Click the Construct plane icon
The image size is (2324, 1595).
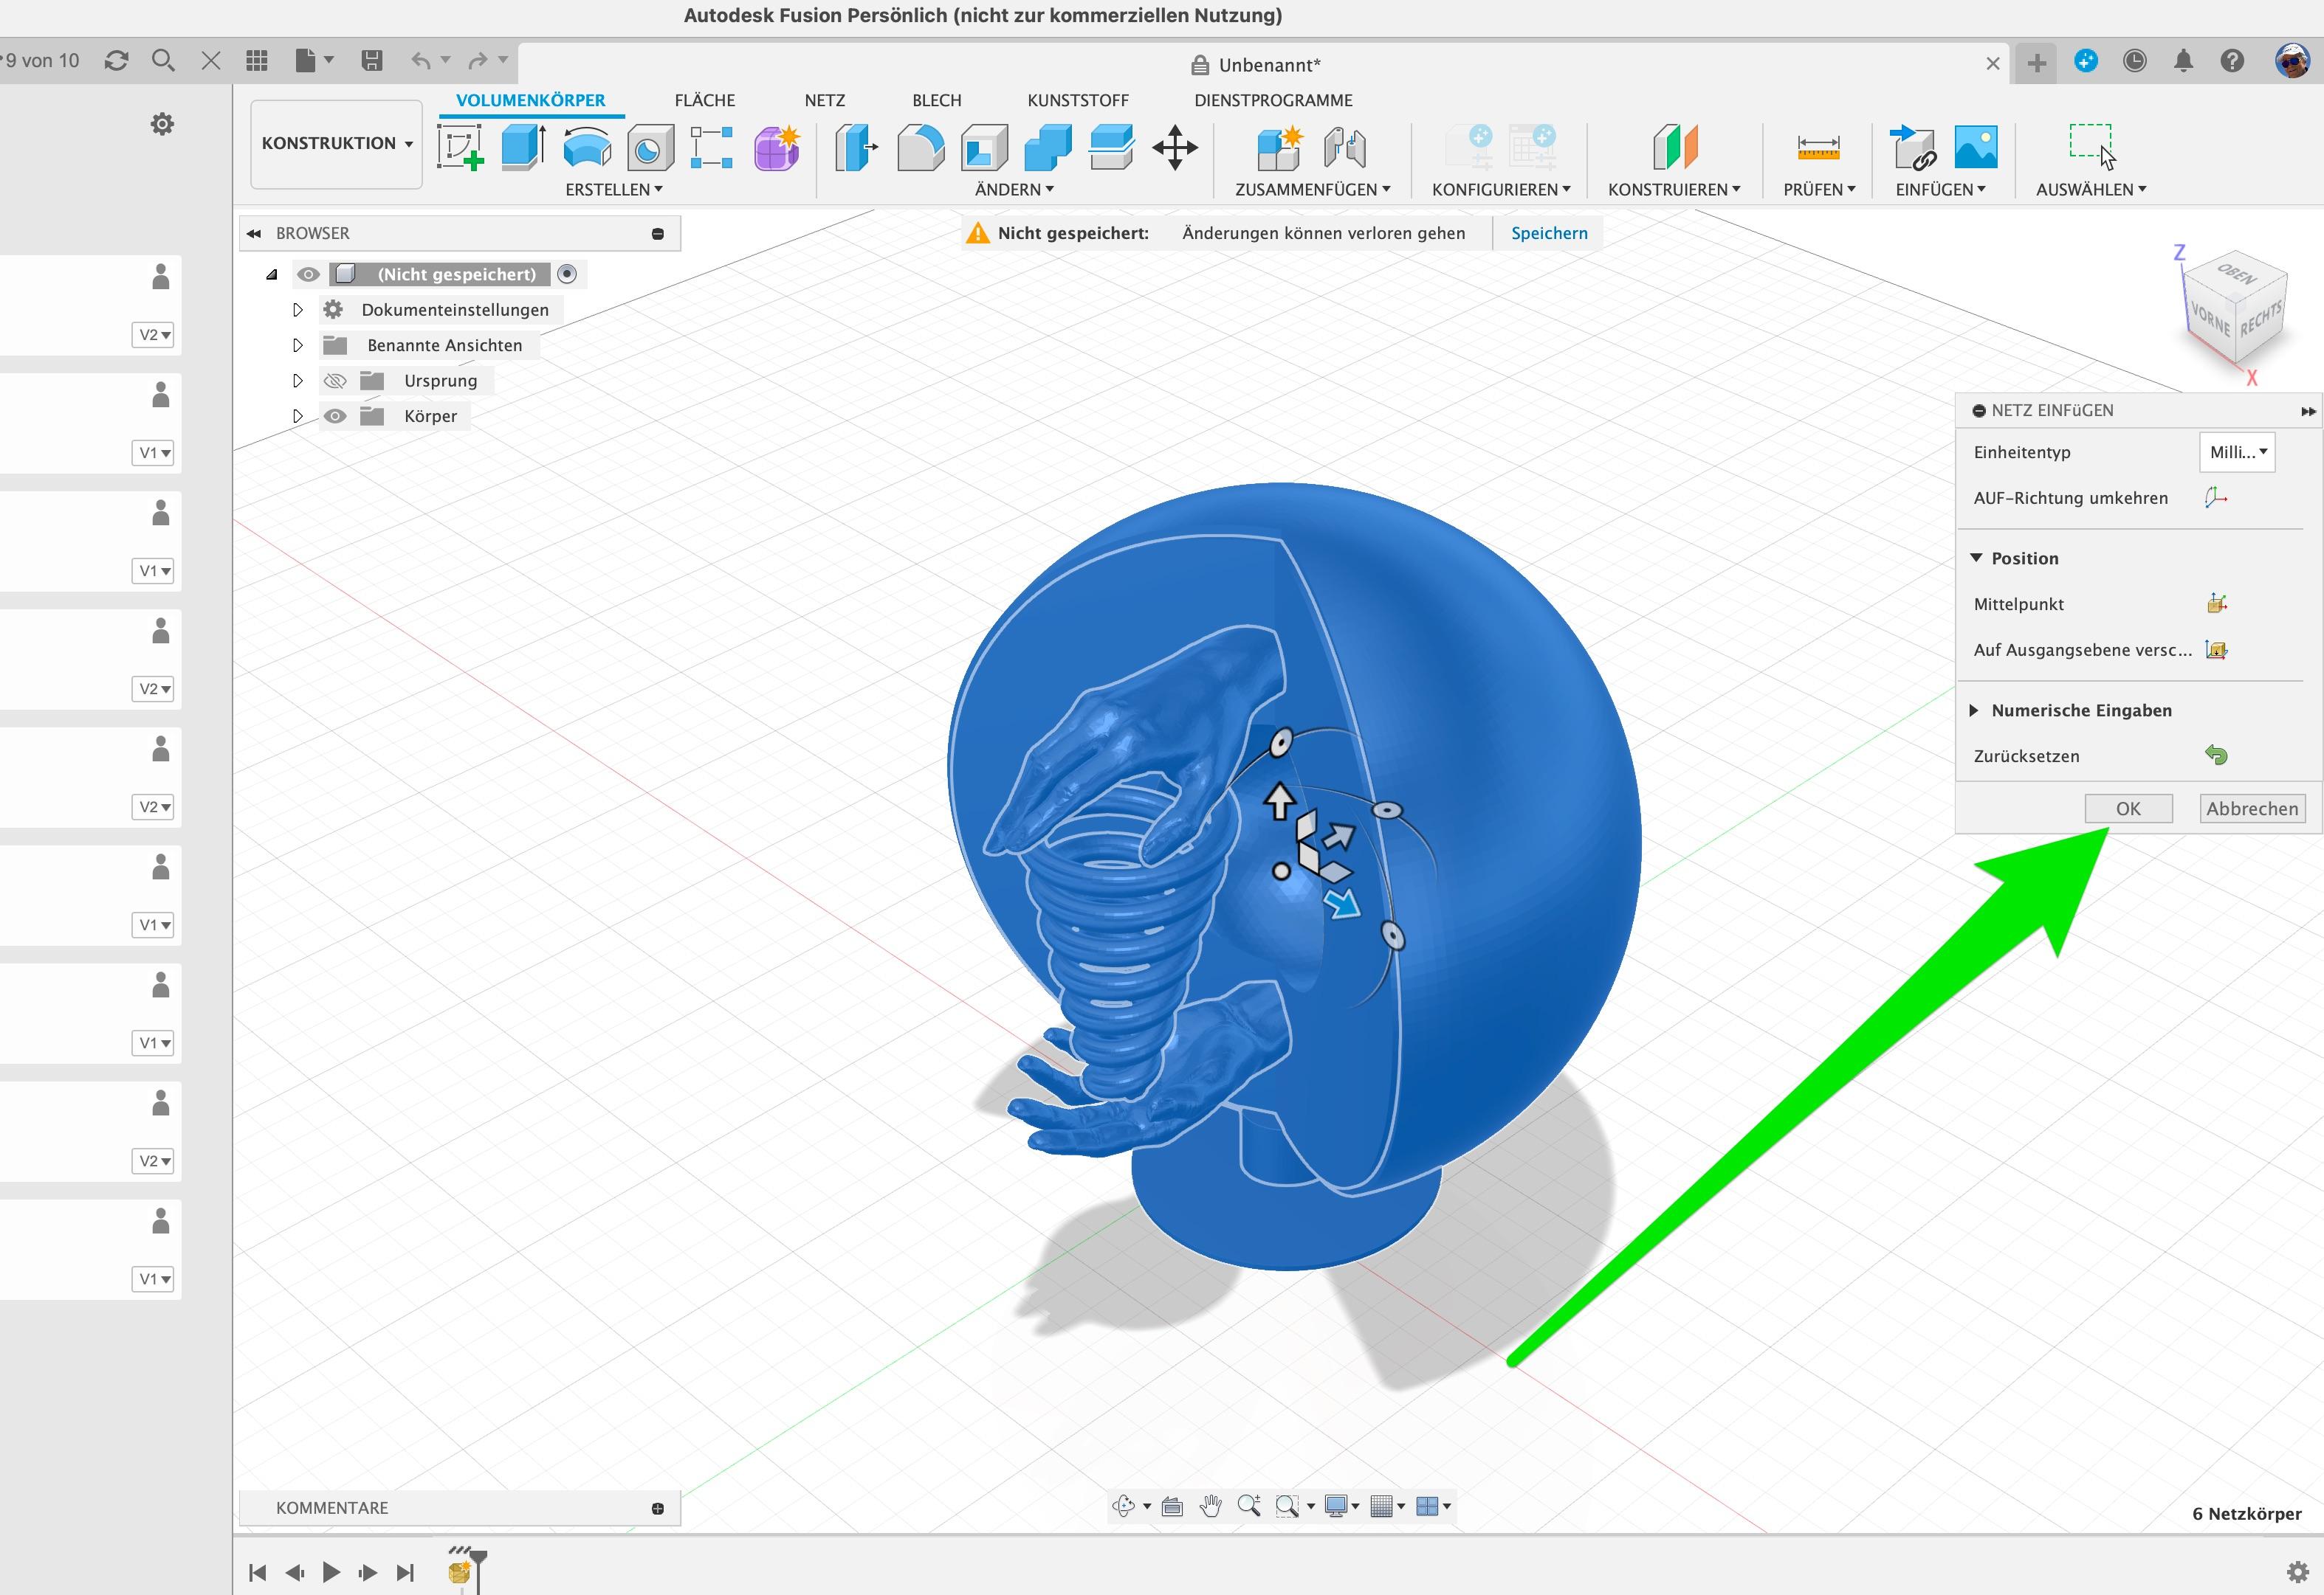pos(1675,147)
